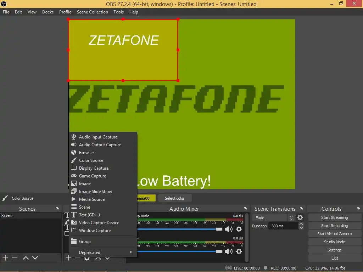Move the scene up in the Scenes list
363x272 pixels.
coord(26,258)
